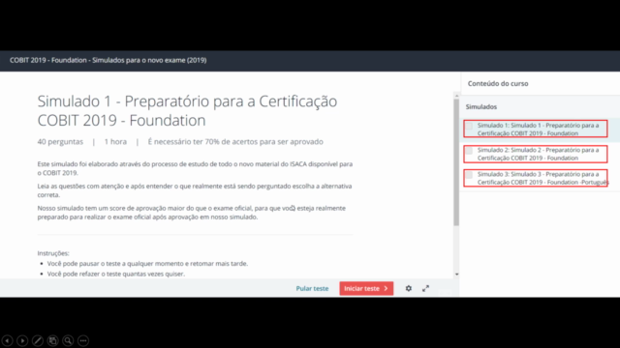
Task: Click the scrollbar up arrow of content pane
Action: [x=456, y=96]
